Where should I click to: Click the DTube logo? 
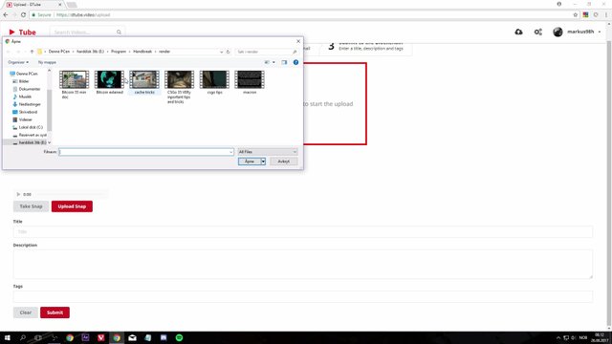pos(22,32)
